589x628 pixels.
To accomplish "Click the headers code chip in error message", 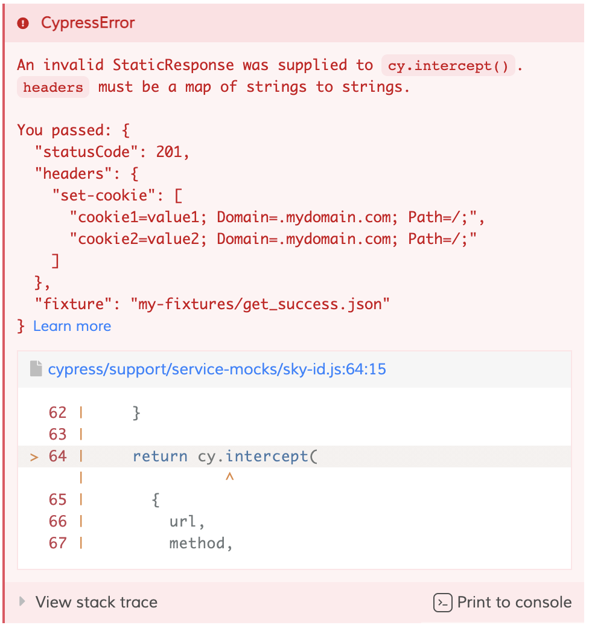I will click(52, 87).
